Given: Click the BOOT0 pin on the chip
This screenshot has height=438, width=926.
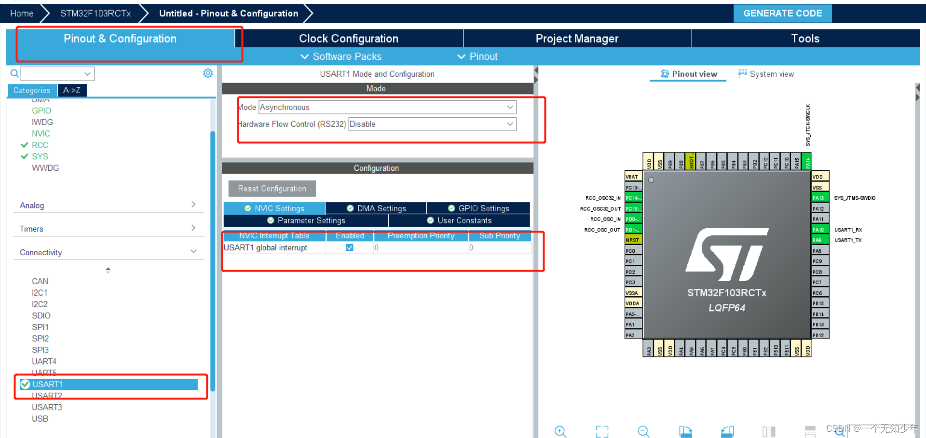Looking at the screenshot, I should tap(691, 162).
